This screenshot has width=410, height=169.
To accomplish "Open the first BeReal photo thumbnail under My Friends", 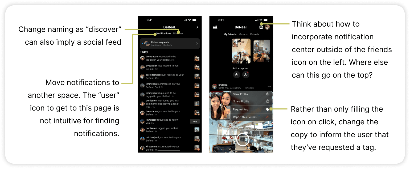I will 241,51.
